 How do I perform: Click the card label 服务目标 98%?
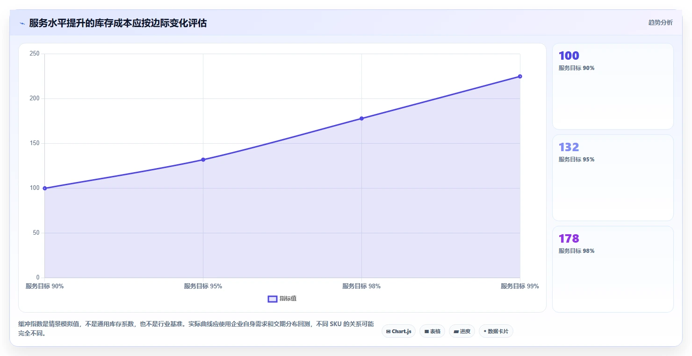pos(577,251)
